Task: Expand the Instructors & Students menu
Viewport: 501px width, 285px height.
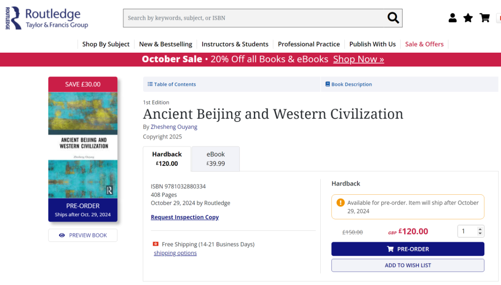Action: tap(235, 44)
